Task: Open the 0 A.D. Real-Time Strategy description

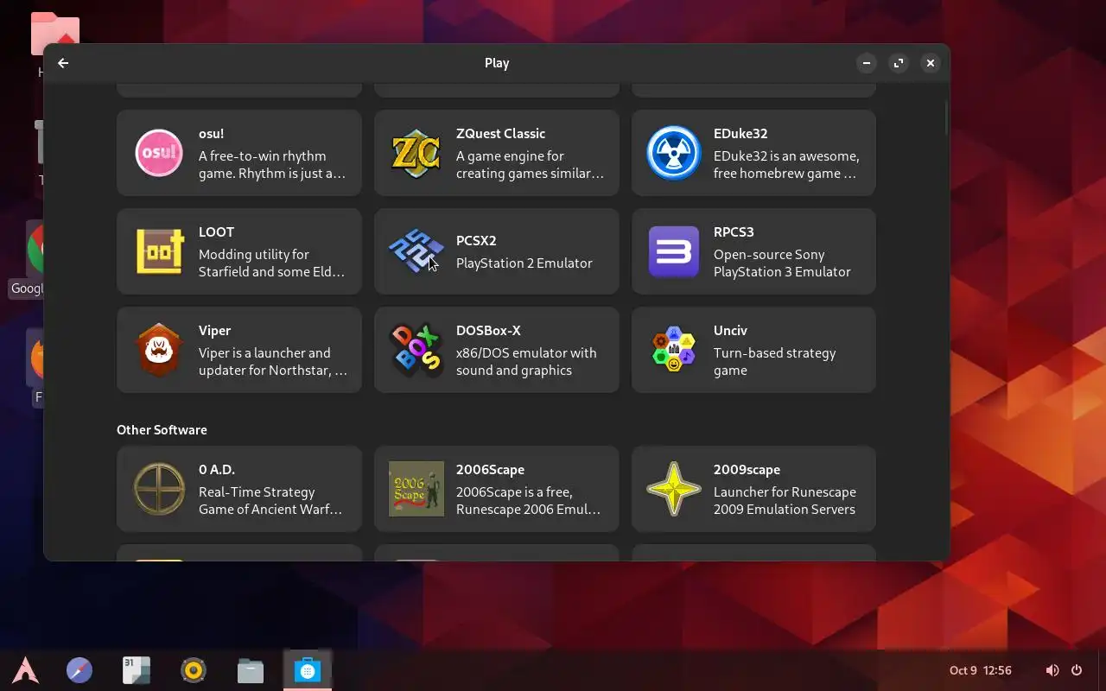Action: 270,501
